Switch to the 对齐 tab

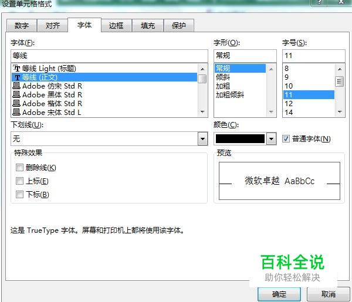coord(53,26)
